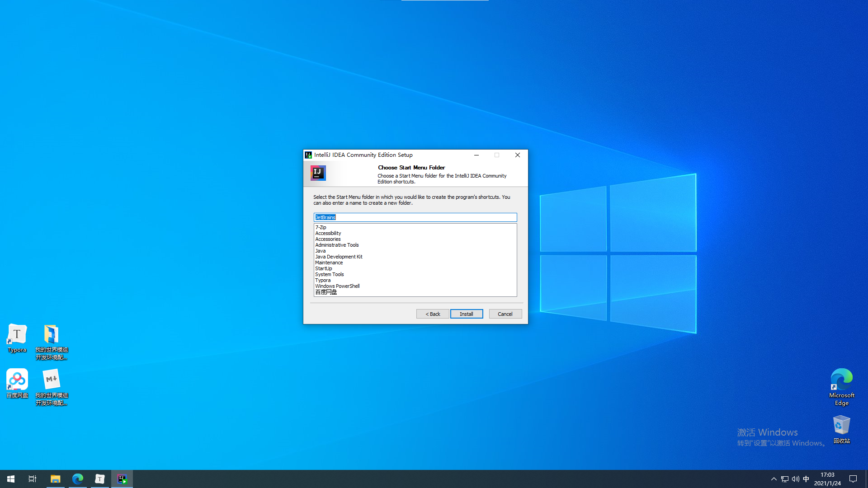868x488 pixels.
Task: Go back with the Back button
Action: pos(433,314)
